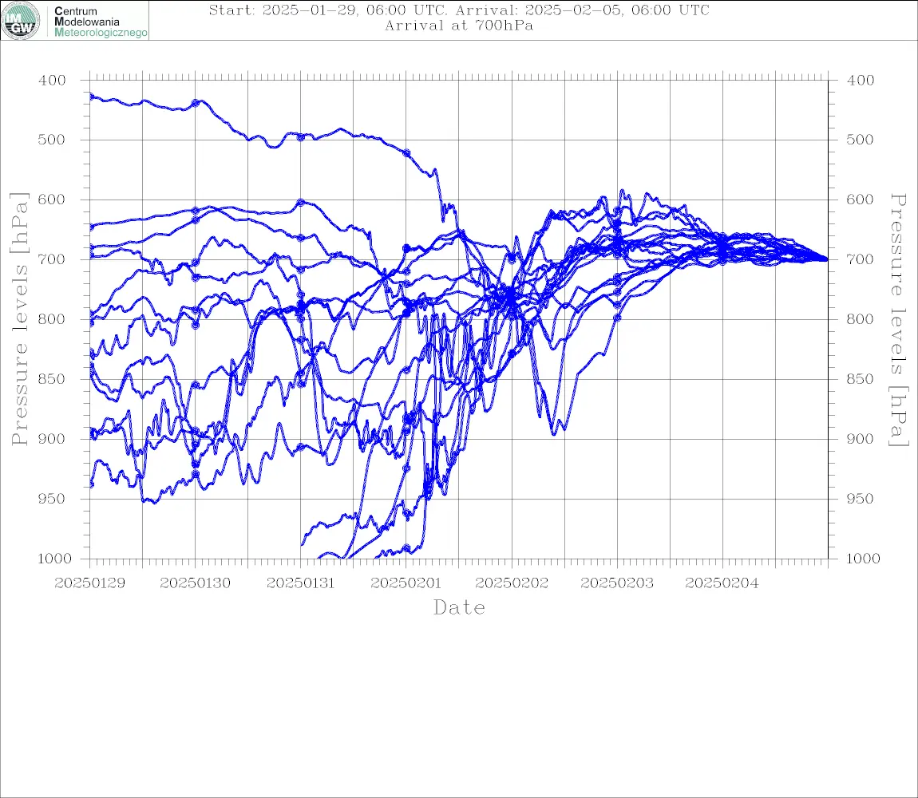This screenshot has width=918, height=798.
Task: Click the left axis 700 label
Action: 52,259
